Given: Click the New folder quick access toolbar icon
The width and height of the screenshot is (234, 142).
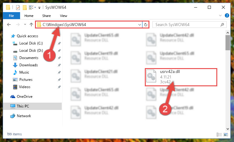Looking at the screenshot, I should [25, 8].
